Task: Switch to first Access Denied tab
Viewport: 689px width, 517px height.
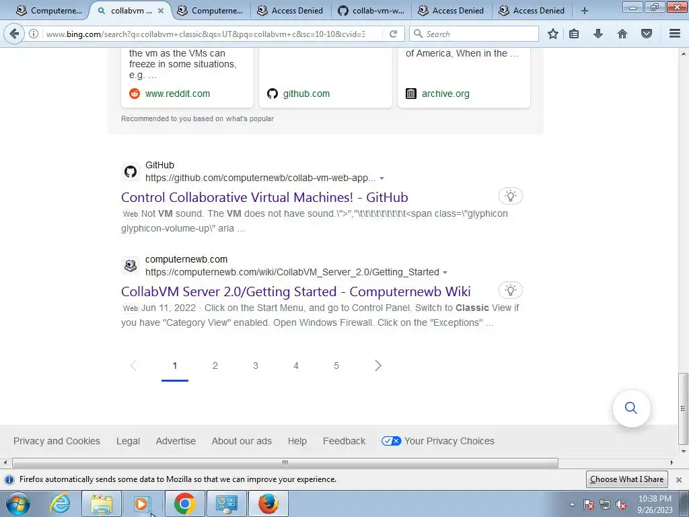Action: click(289, 11)
